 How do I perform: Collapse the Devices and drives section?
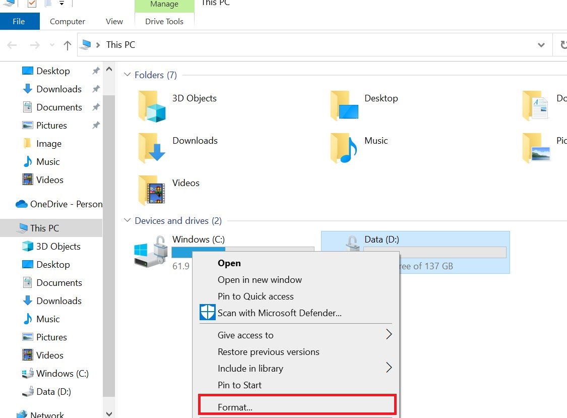pos(127,220)
